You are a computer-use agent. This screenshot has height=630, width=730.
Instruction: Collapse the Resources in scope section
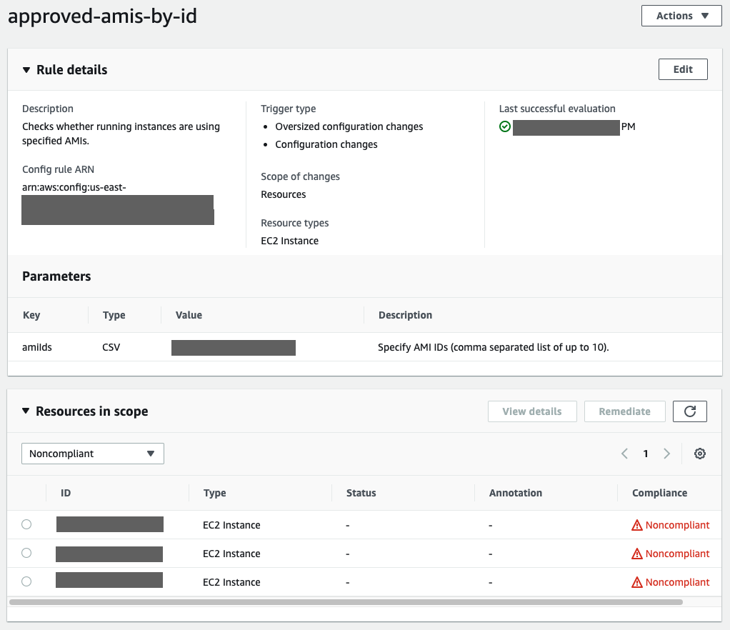coord(26,411)
